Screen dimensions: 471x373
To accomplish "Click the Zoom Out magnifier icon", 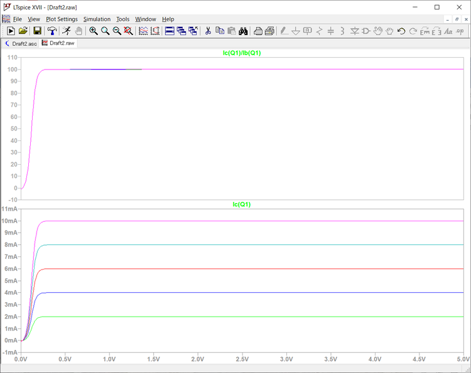I will click(117, 31).
